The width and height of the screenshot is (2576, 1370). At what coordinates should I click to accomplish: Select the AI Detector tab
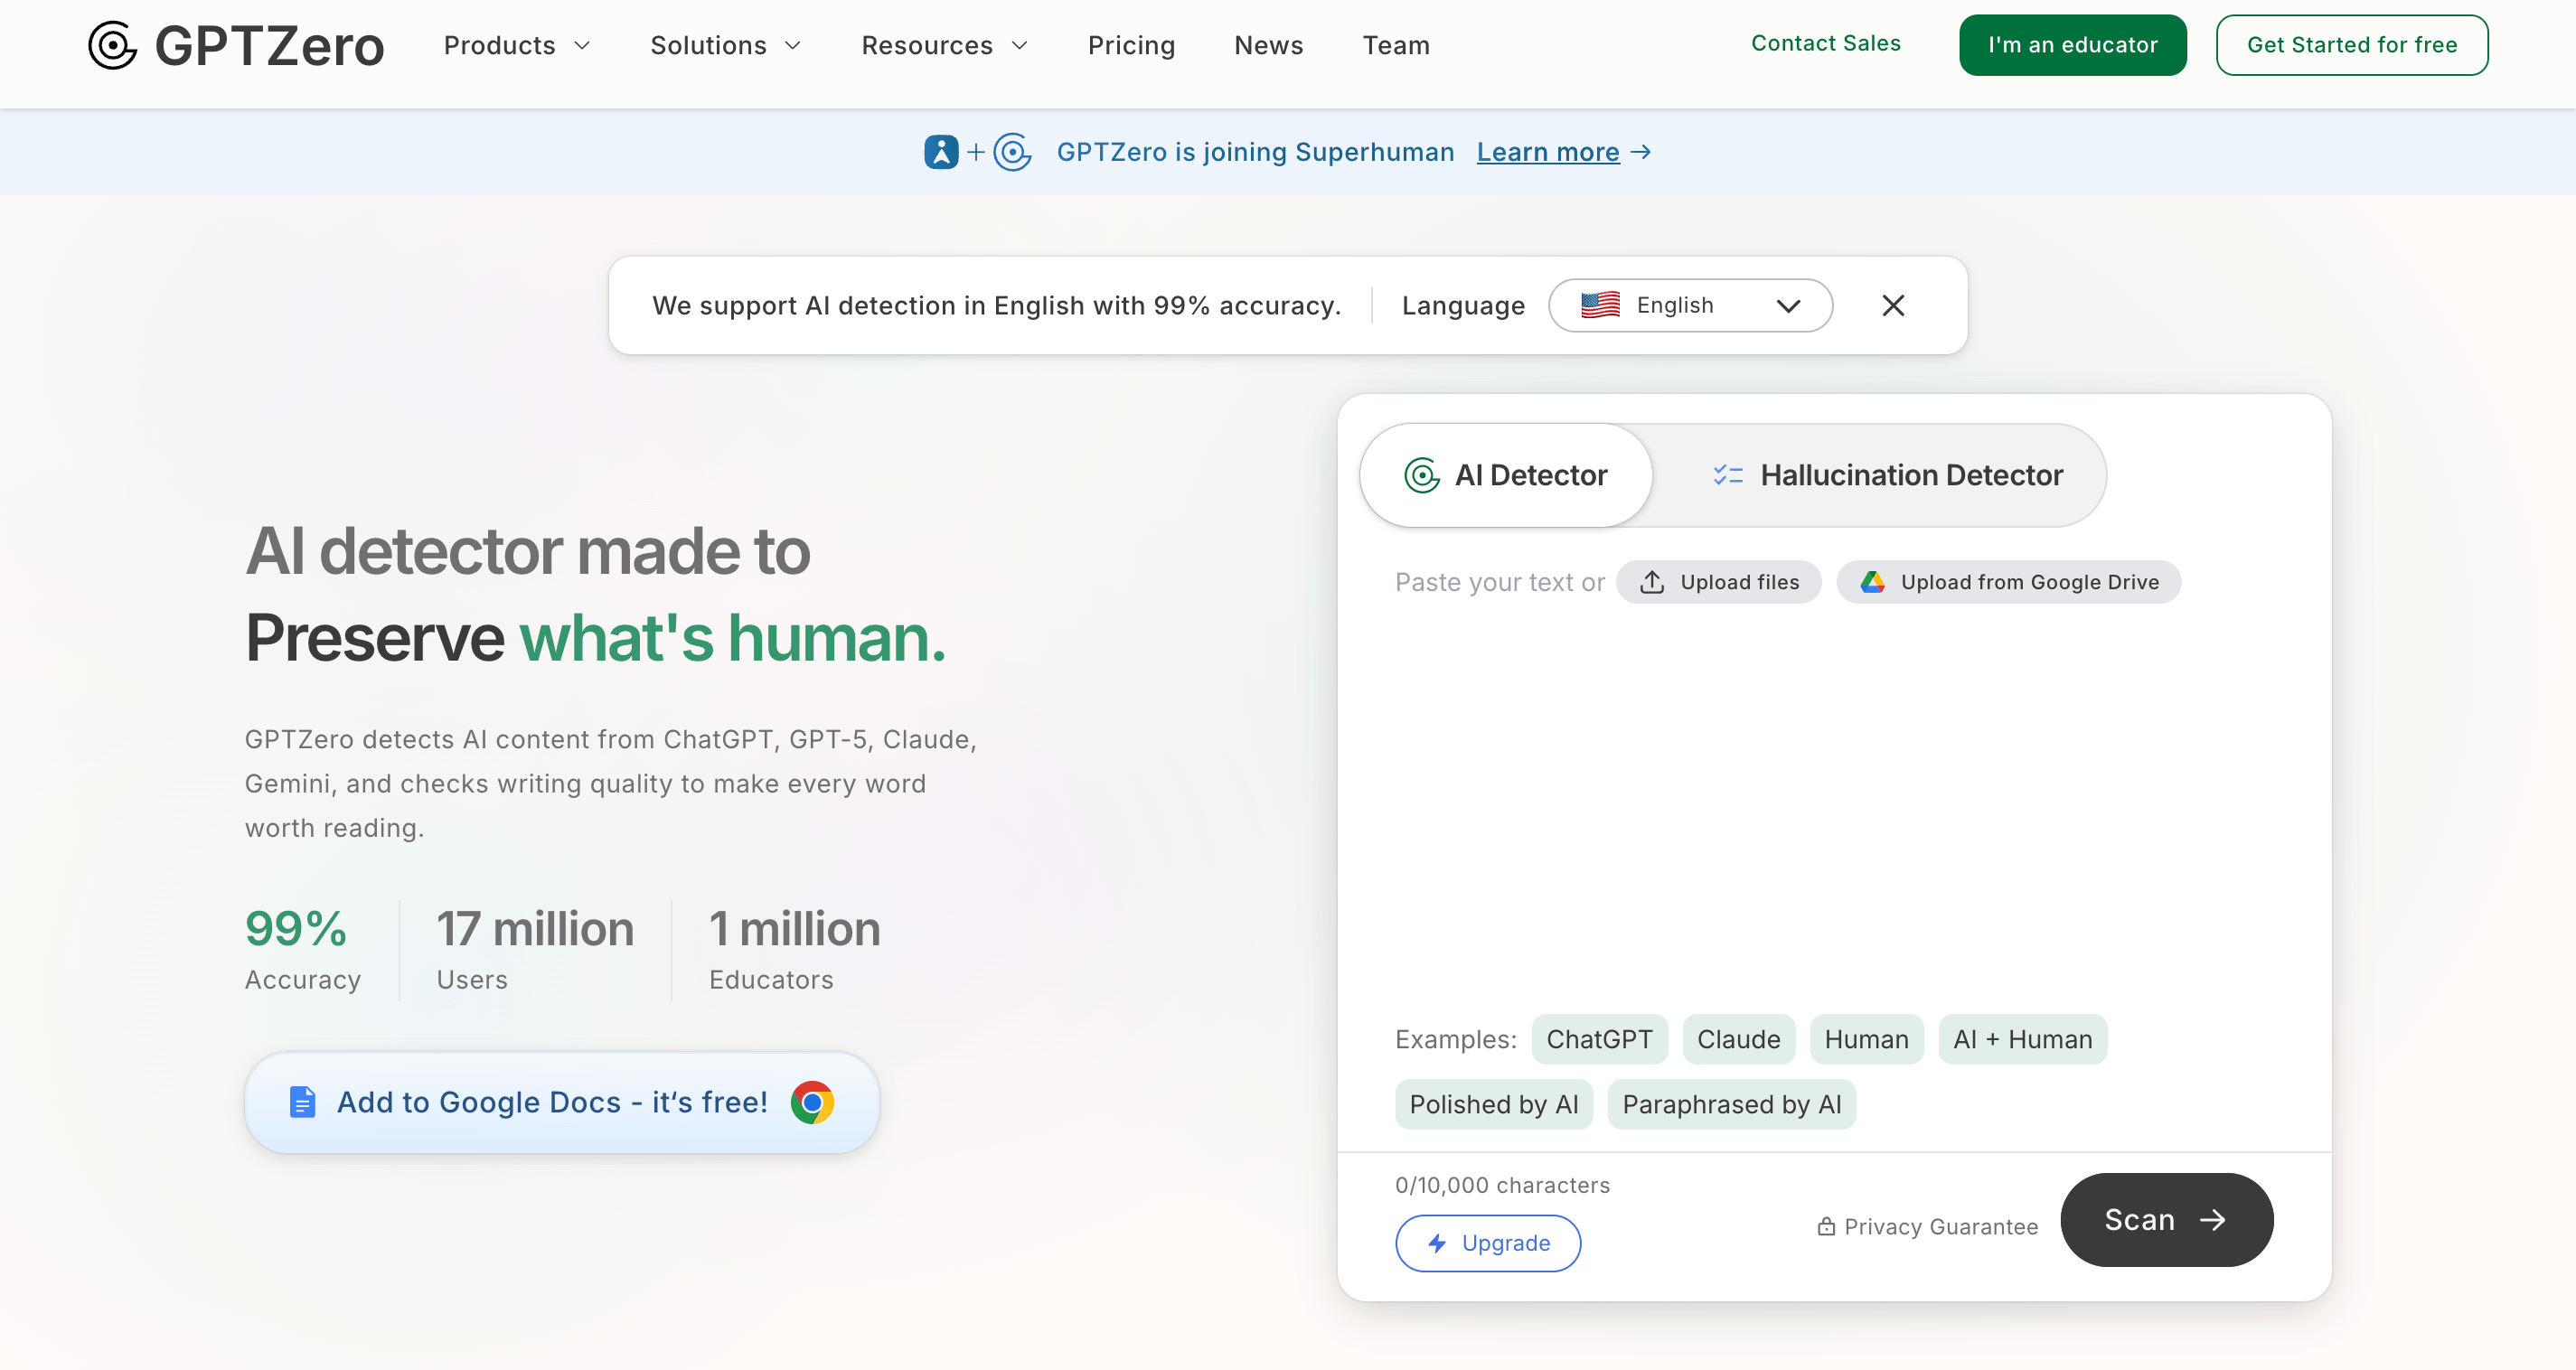click(1506, 475)
